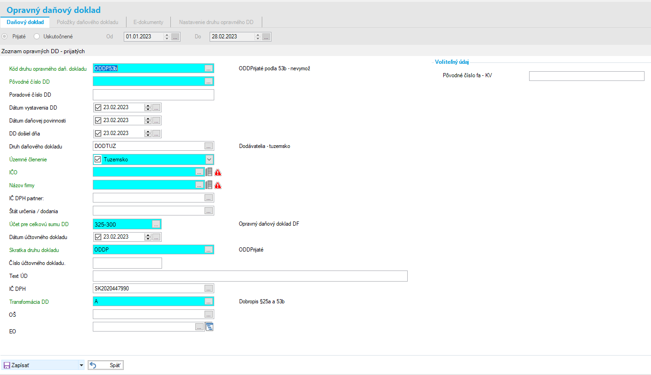
Task: Open calendar for Dátum vystavenia DD
Action: tap(156, 107)
